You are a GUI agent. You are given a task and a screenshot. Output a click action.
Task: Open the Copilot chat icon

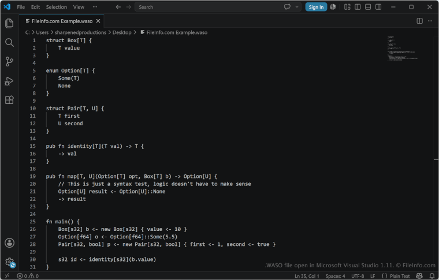pyautogui.click(x=287, y=7)
